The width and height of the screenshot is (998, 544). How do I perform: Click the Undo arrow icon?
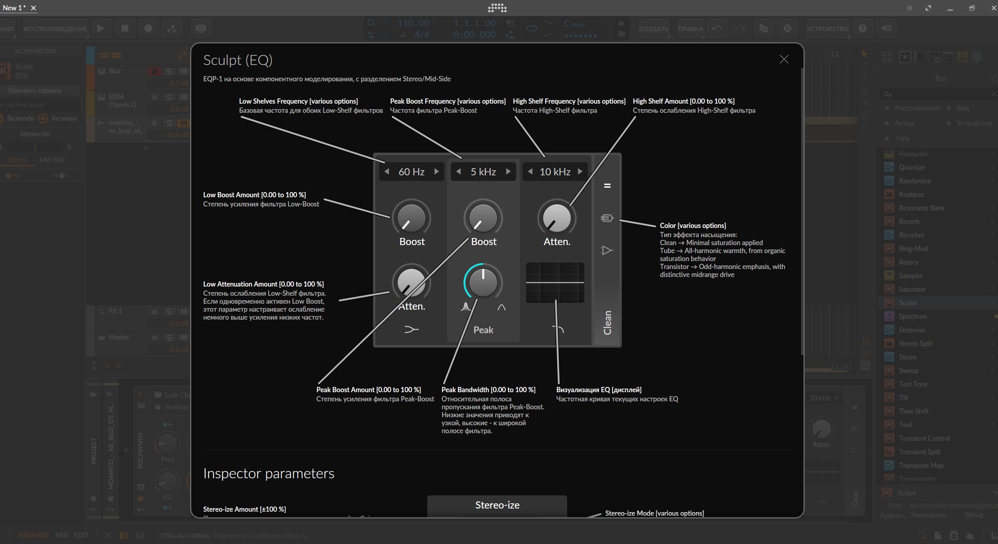point(717,28)
